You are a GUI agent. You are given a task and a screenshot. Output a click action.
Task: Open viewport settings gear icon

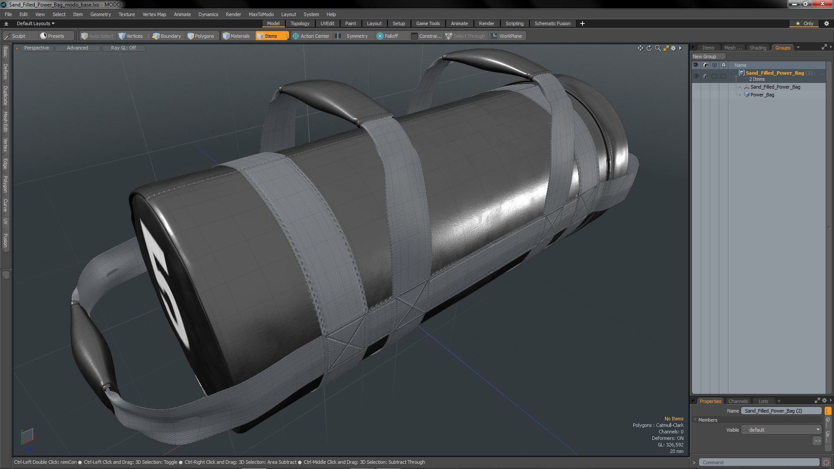click(673, 48)
